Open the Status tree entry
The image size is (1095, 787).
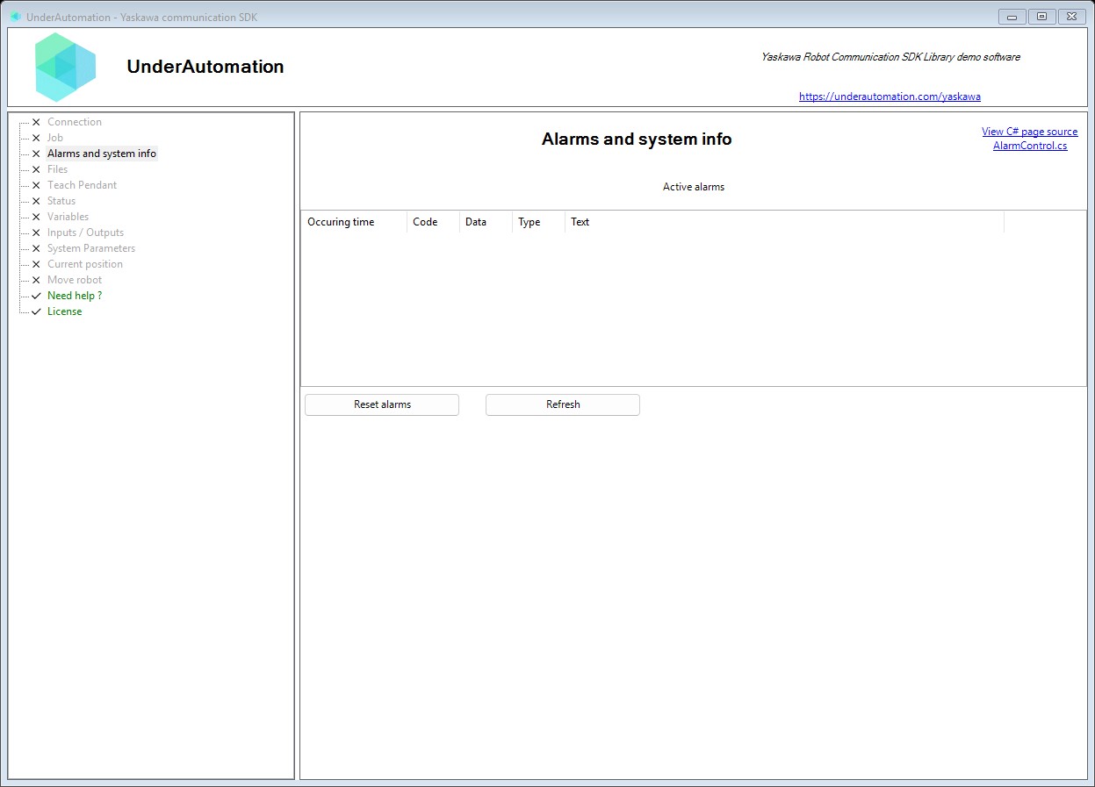coord(61,201)
